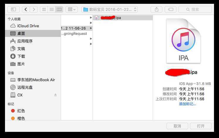The width and height of the screenshot is (219, 138).
Task: Select folder row ending 11-56-26
Action: click(77, 28)
